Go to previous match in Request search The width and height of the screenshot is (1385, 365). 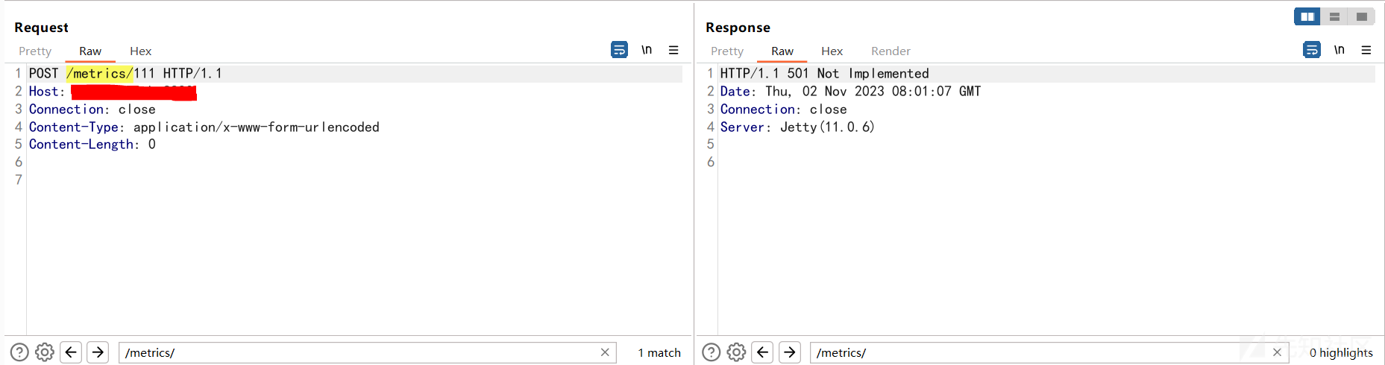click(71, 352)
